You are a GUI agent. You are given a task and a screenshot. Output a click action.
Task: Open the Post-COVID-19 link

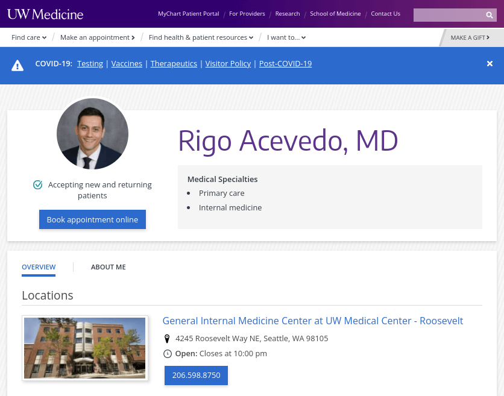pyautogui.click(x=285, y=64)
